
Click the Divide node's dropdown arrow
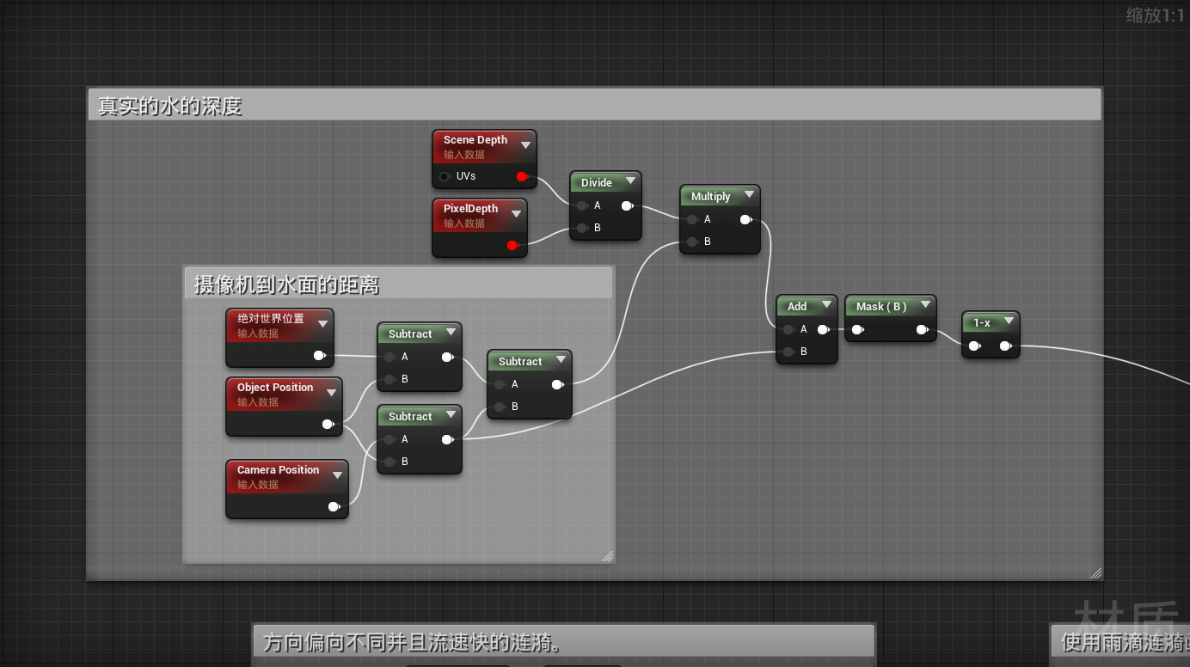pos(630,181)
